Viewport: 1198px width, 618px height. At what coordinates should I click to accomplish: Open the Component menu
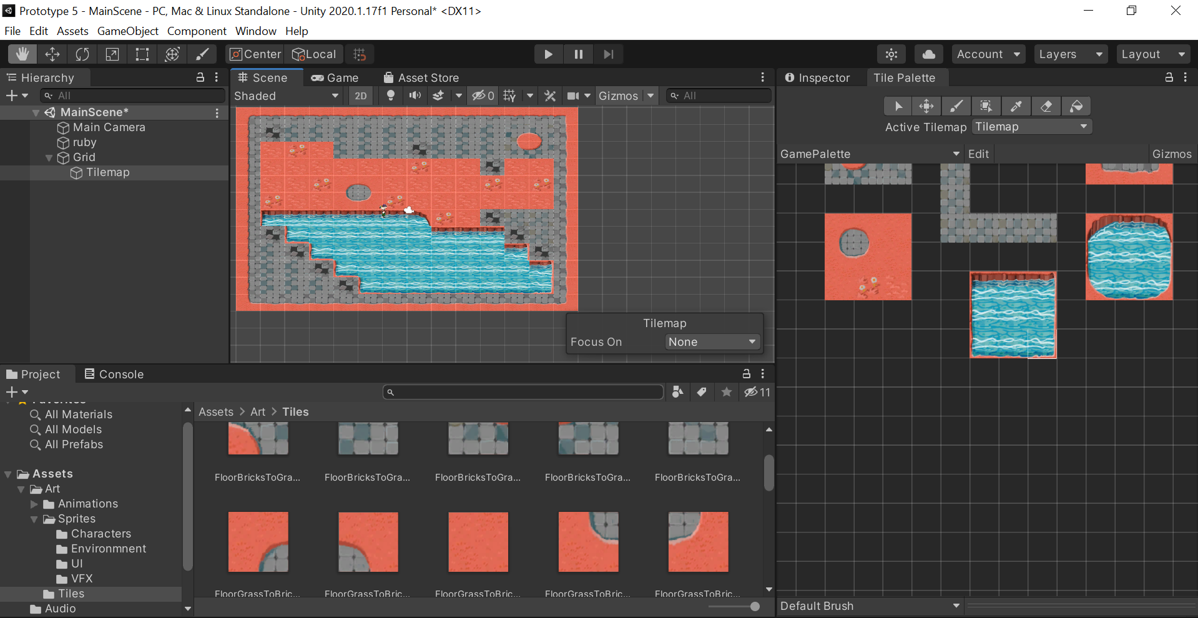[197, 31]
